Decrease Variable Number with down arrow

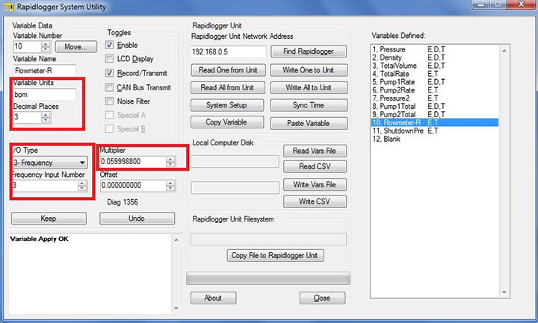point(46,49)
